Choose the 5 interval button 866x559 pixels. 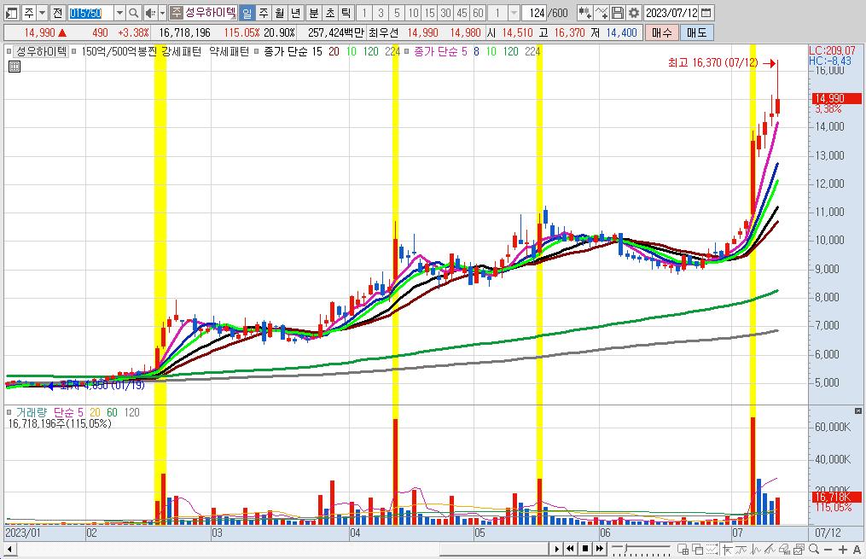click(x=397, y=13)
